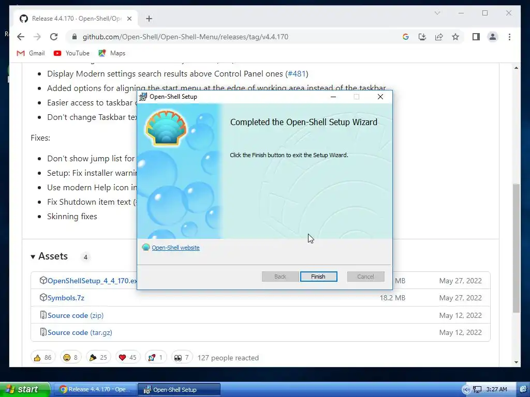
Task: Reload the GitHub release page
Action: point(54,37)
